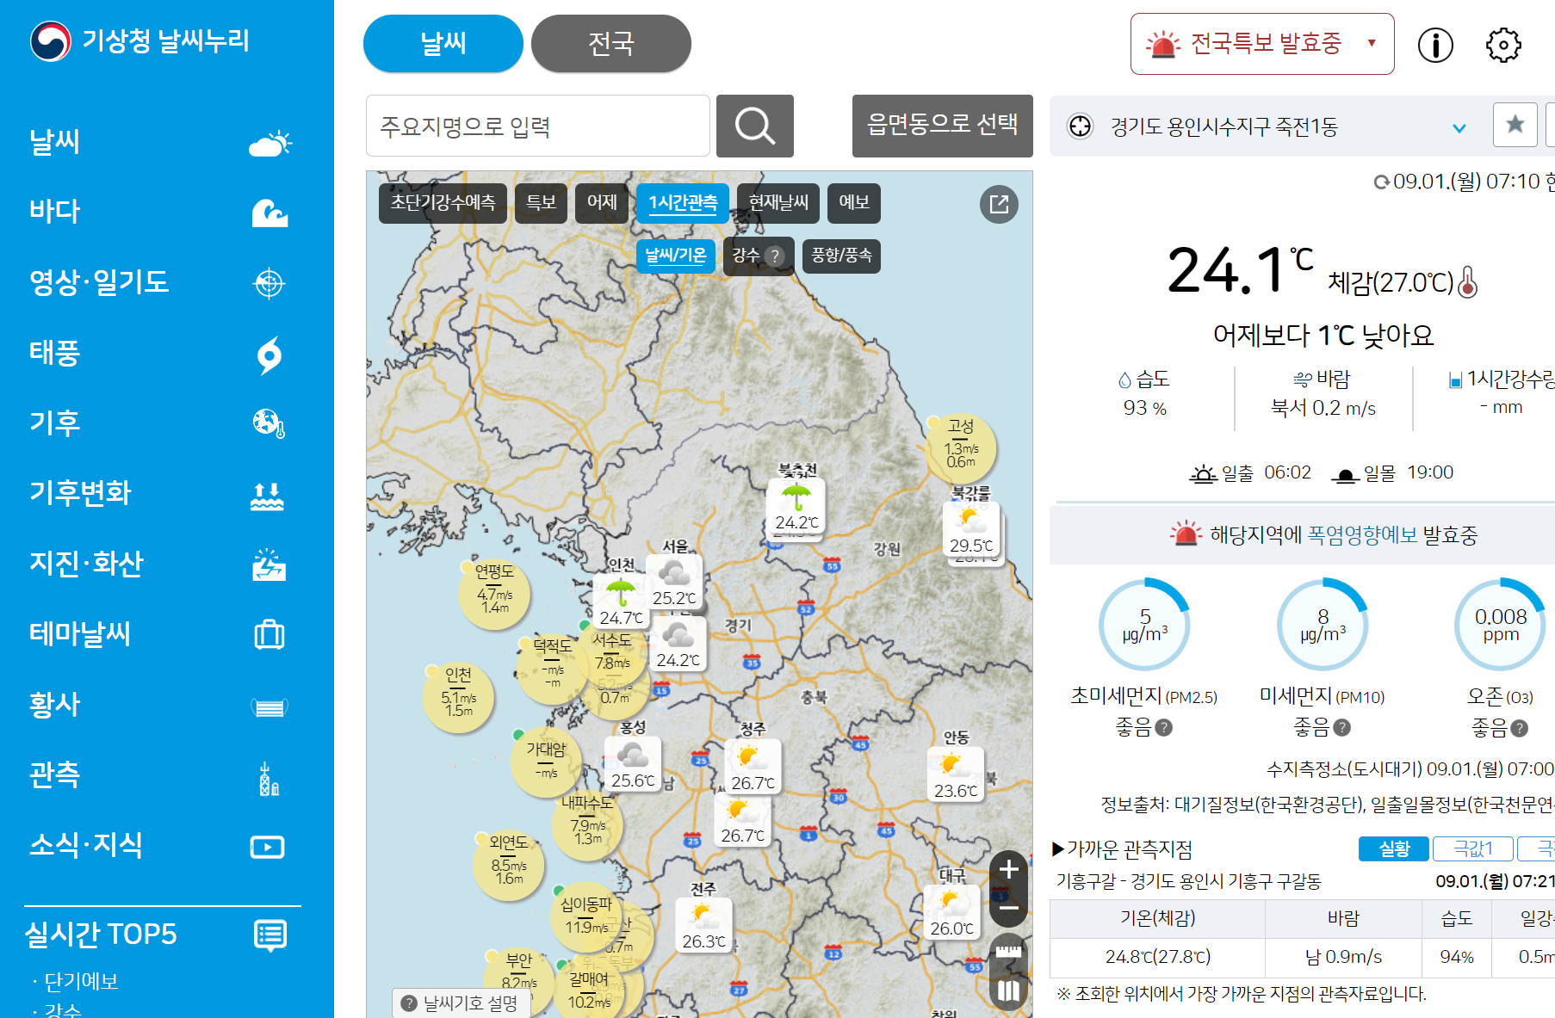Click the 전주 26.3℃ weather marker
The image size is (1555, 1018).
click(703, 925)
